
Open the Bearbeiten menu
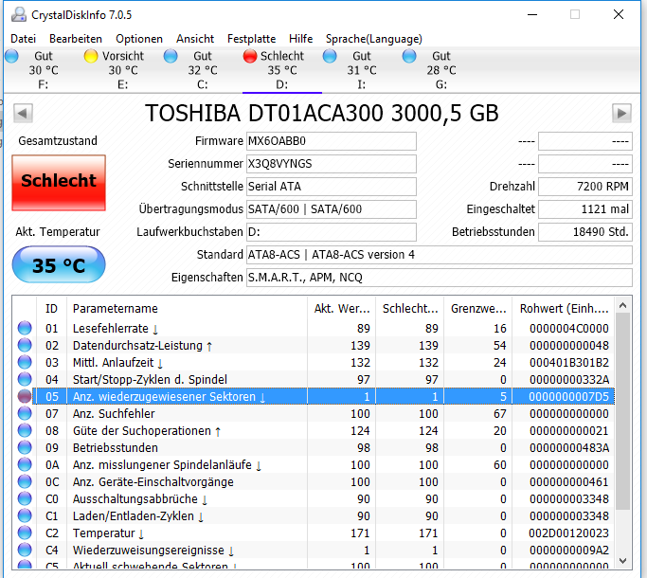click(x=76, y=39)
